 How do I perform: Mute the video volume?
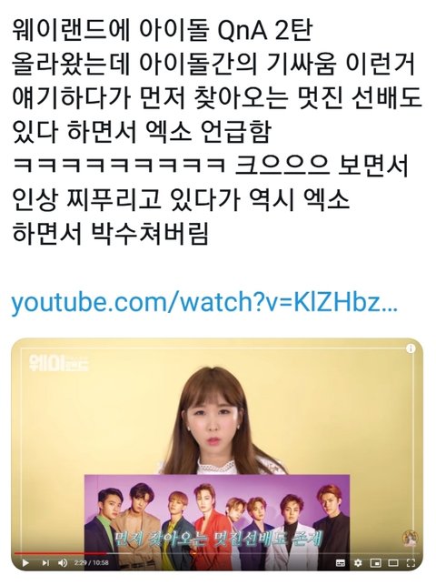[x=63, y=562]
